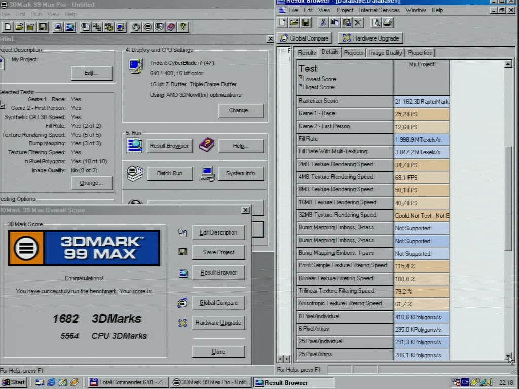Click monitor icon in Display and CPU Settings
Screen dimensions: 519x389
136,66
